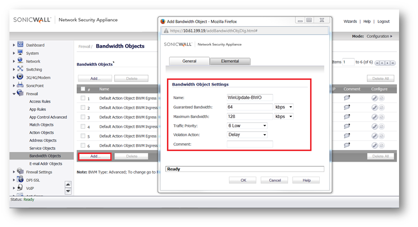418x227 pixels.
Task: Click the Cancel button in the dialog
Action: 275,180
